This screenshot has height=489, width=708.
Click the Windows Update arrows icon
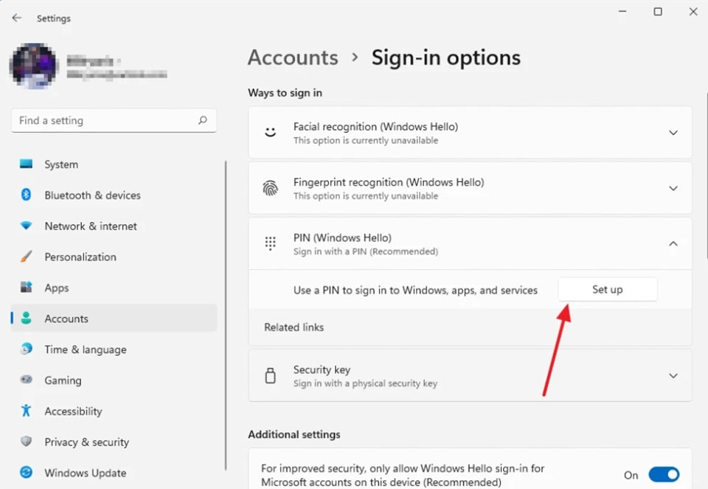pyautogui.click(x=27, y=473)
